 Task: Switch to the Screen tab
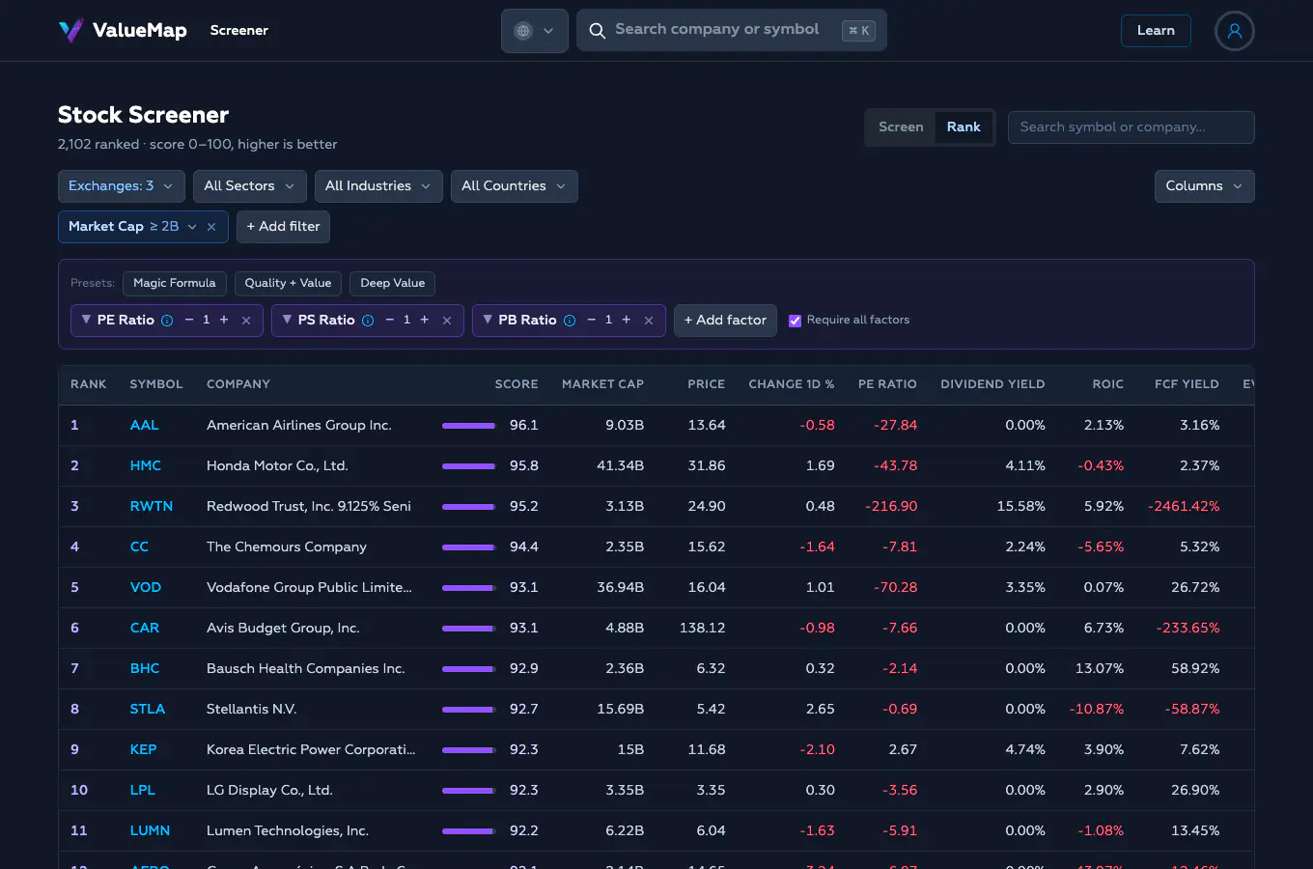pos(901,127)
